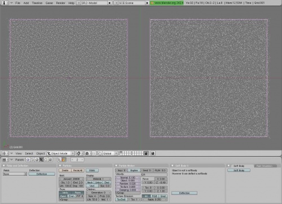The height and width of the screenshot is (204, 282).
Task: Open the Object context icon in Panels
Action: (41, 159)
